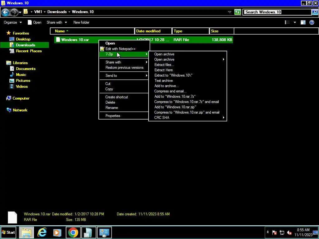
Task: Sort by the Name column header
Action: click(x=92, y=31)
